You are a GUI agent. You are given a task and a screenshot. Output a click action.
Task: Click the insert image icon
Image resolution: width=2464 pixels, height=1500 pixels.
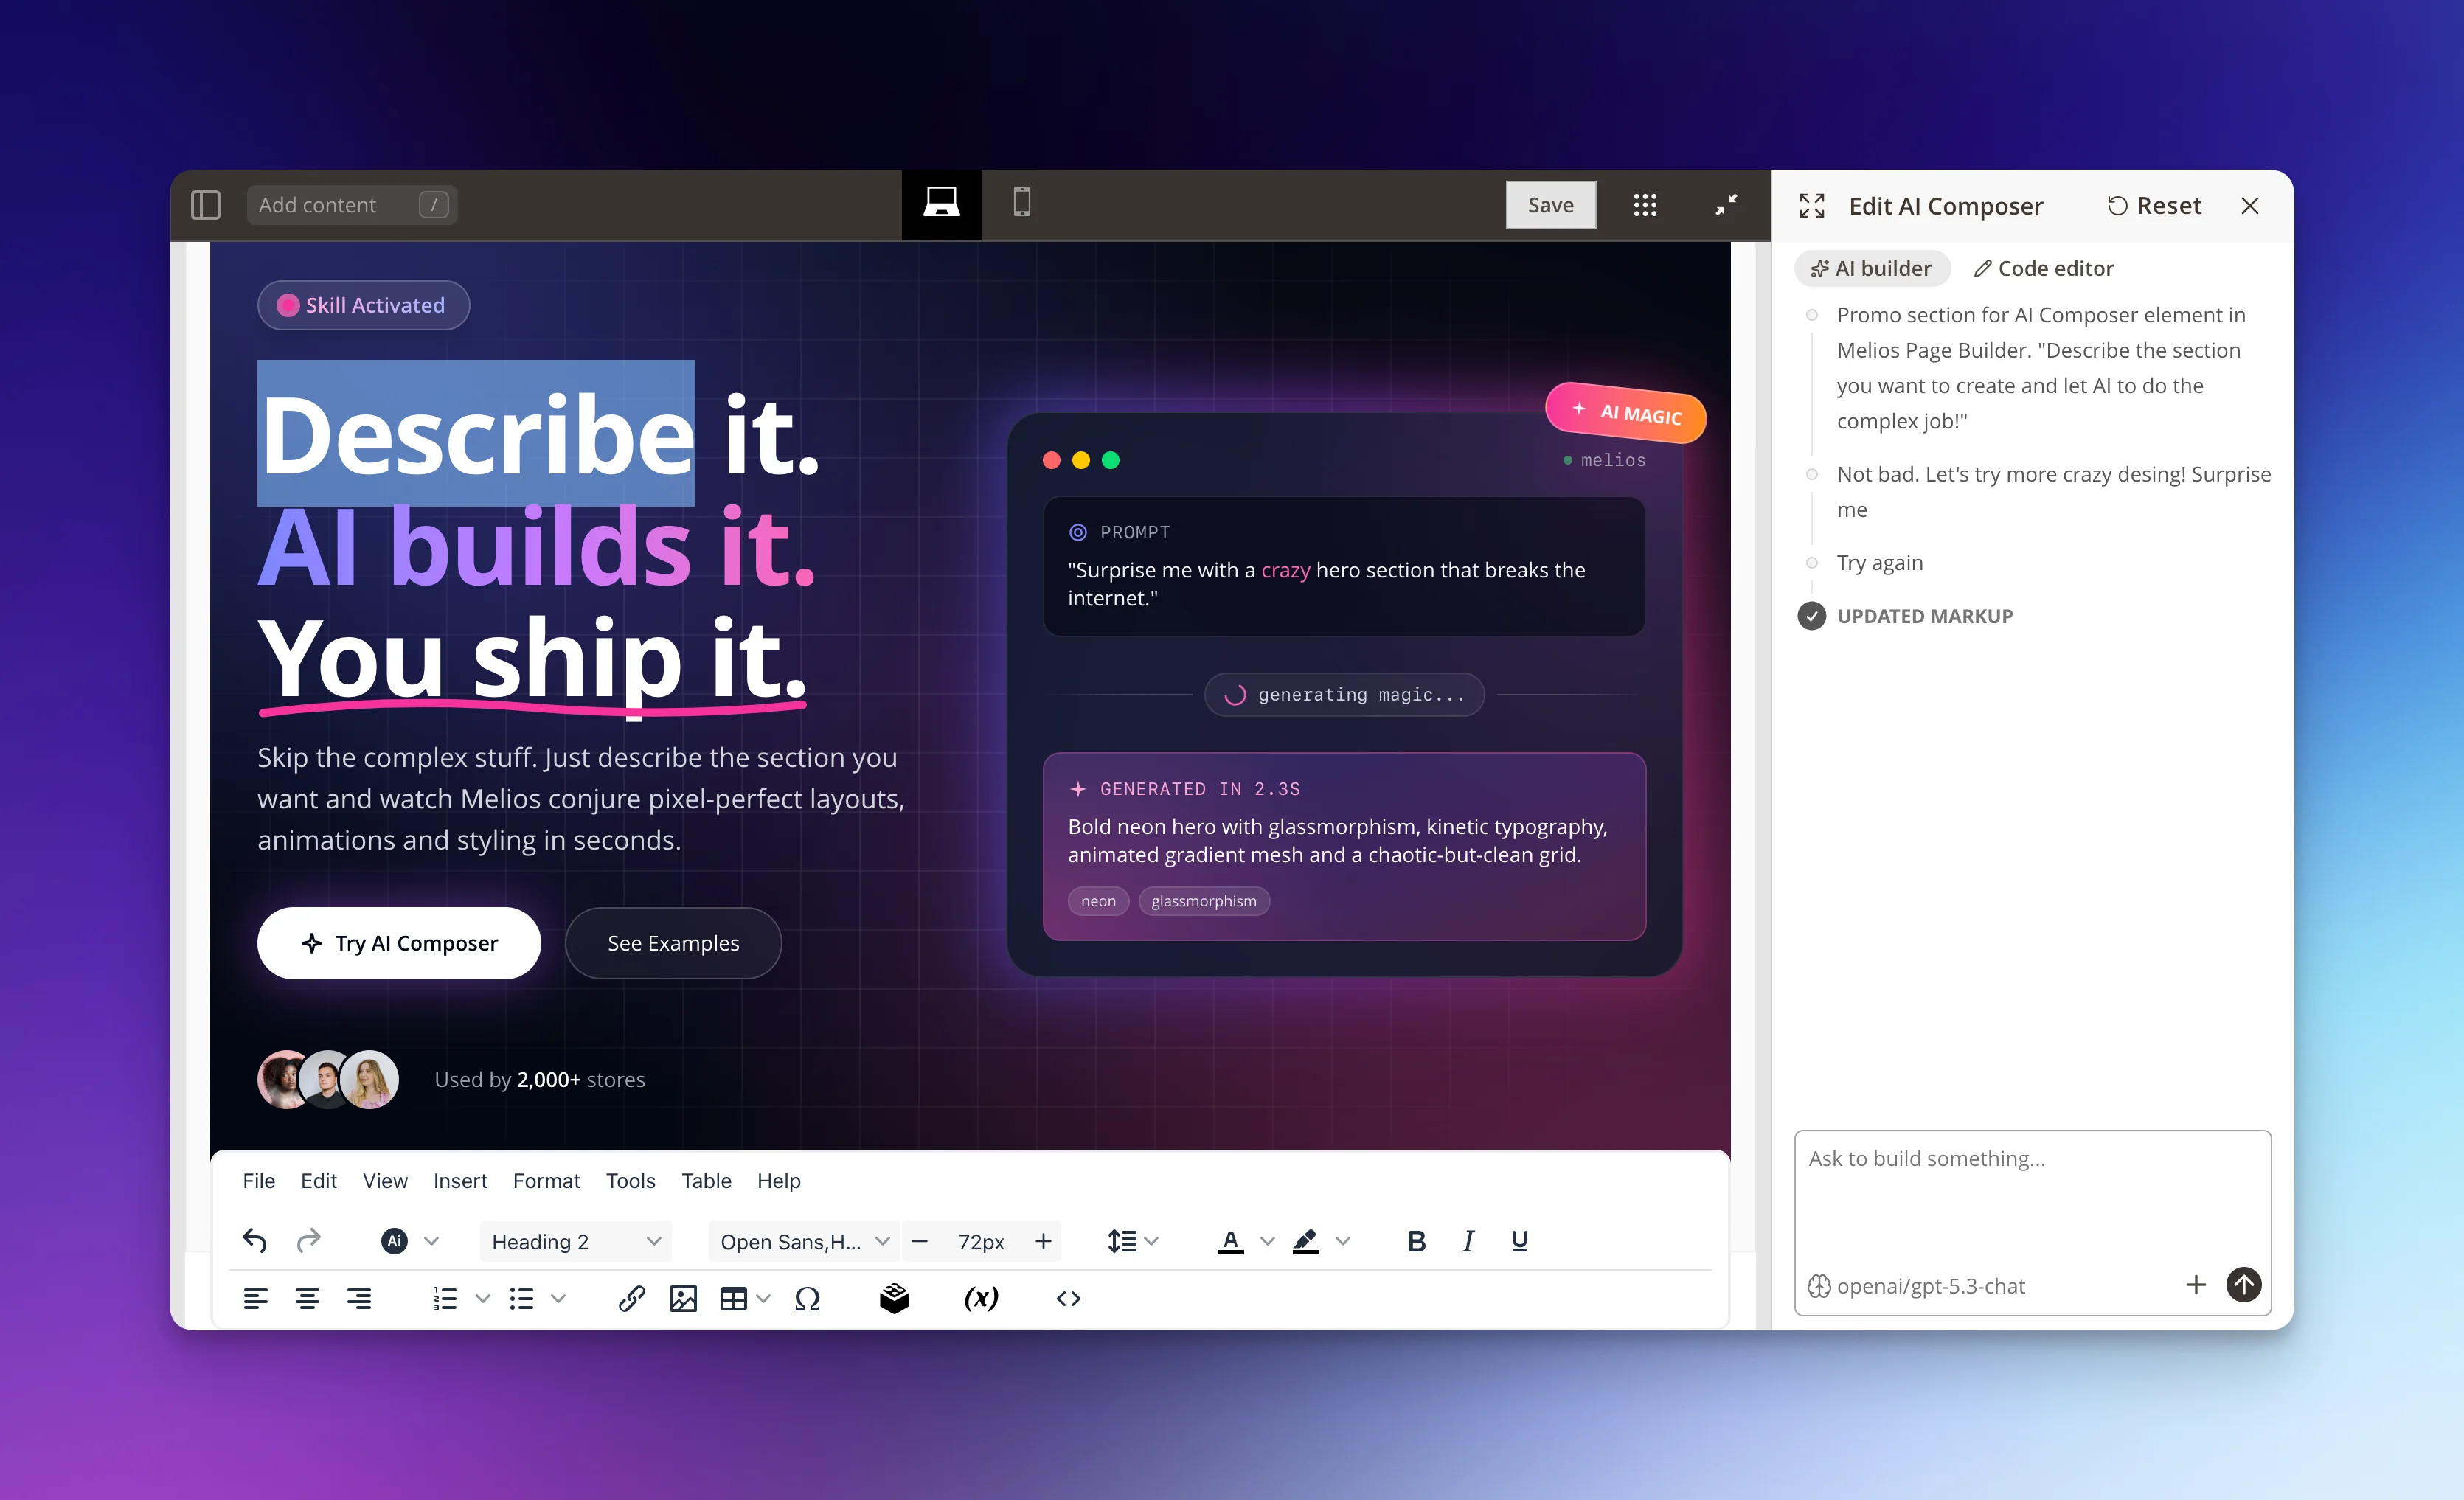click(x=683, y=1298)
